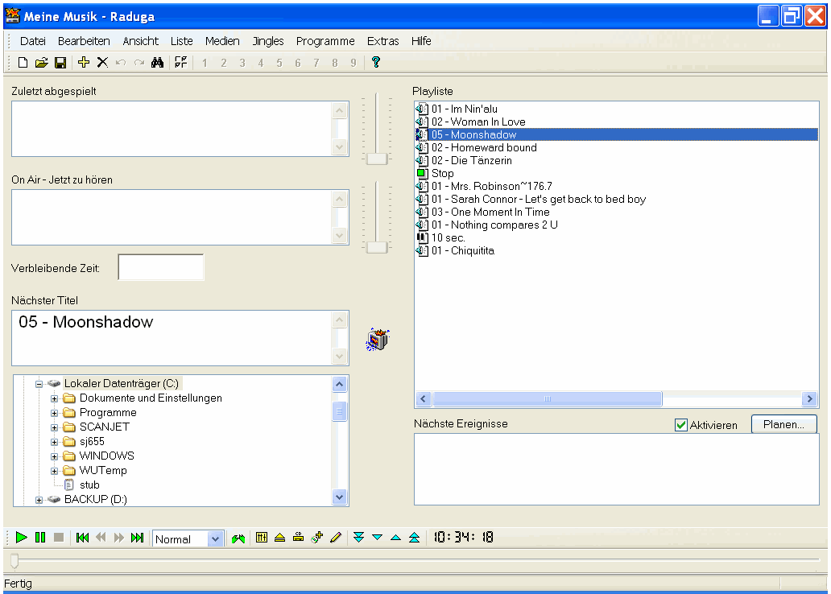Expand the BACKUP (D:) drive node
Screen dimensions: 831x594
tap(39, 500)
